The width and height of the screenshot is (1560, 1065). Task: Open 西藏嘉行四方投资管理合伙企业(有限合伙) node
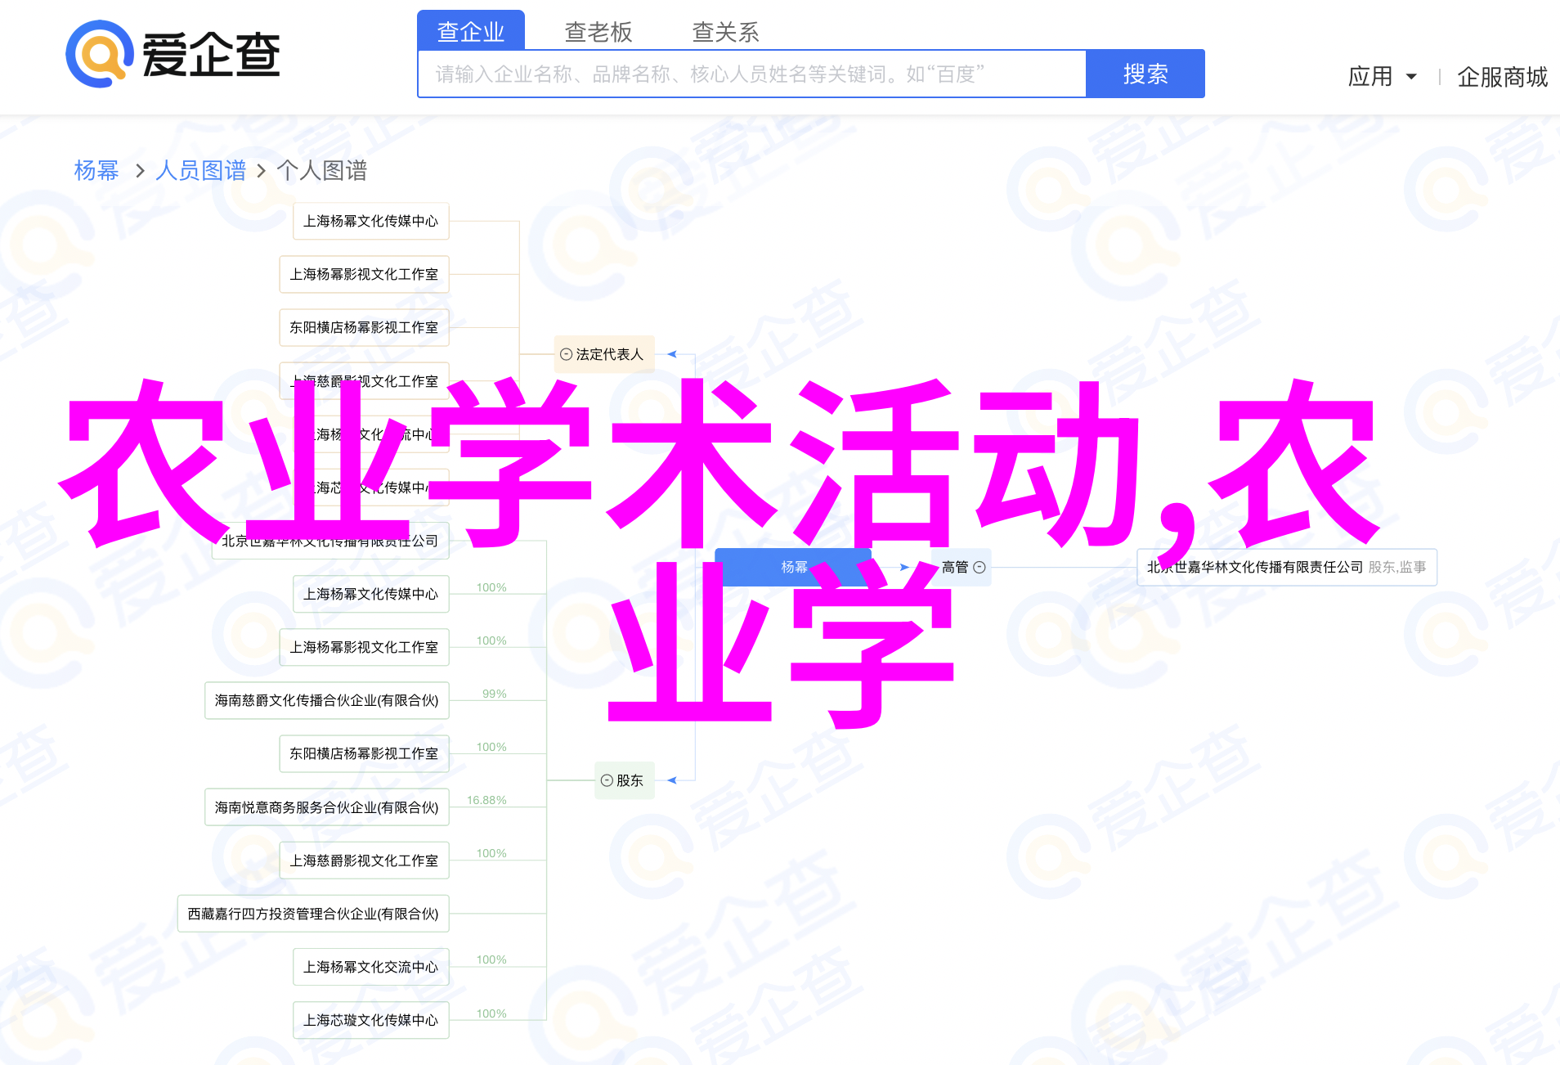(313, 914)
